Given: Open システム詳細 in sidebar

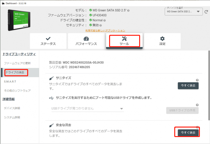Looking at the screenshot, I should point(12,117).
